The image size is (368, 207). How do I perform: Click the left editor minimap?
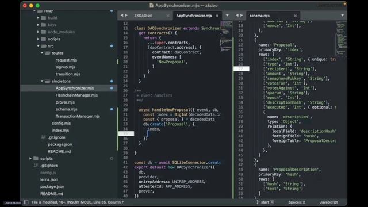(226, 36)
